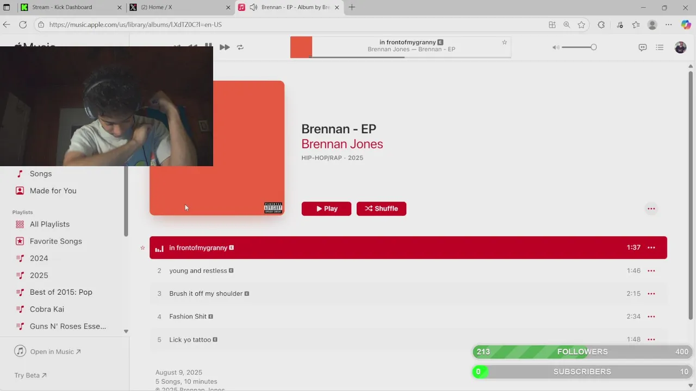Image resolution: width=696 pixels, height=391 pixels.
Task: Select the playing track in frontofmygranny
Action: point(408,248)
